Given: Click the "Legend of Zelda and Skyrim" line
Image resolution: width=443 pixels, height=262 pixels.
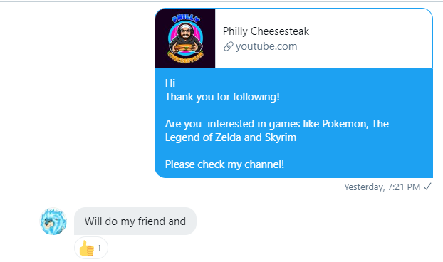Looking at the screenshot, I should click(x=231, y=137).
